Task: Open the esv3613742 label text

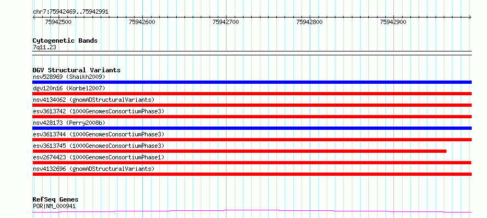Action: (98, 111)
